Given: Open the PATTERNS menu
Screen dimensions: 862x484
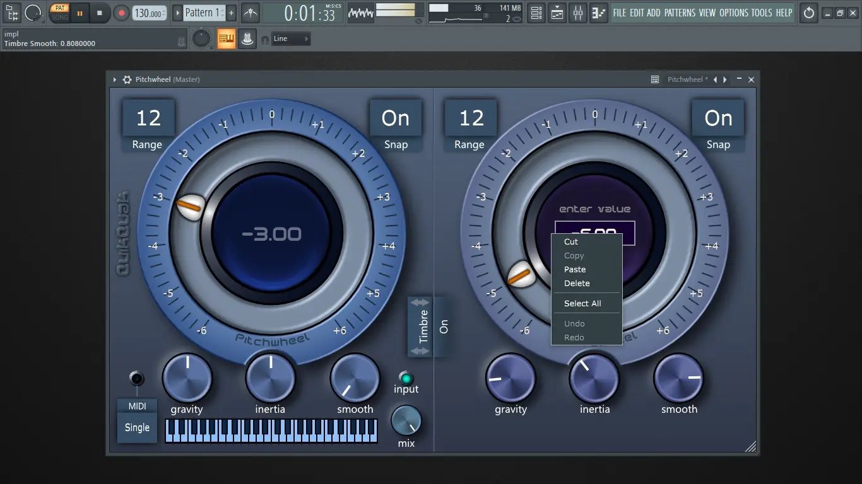Looking at the screenshot, I should 680,13.
